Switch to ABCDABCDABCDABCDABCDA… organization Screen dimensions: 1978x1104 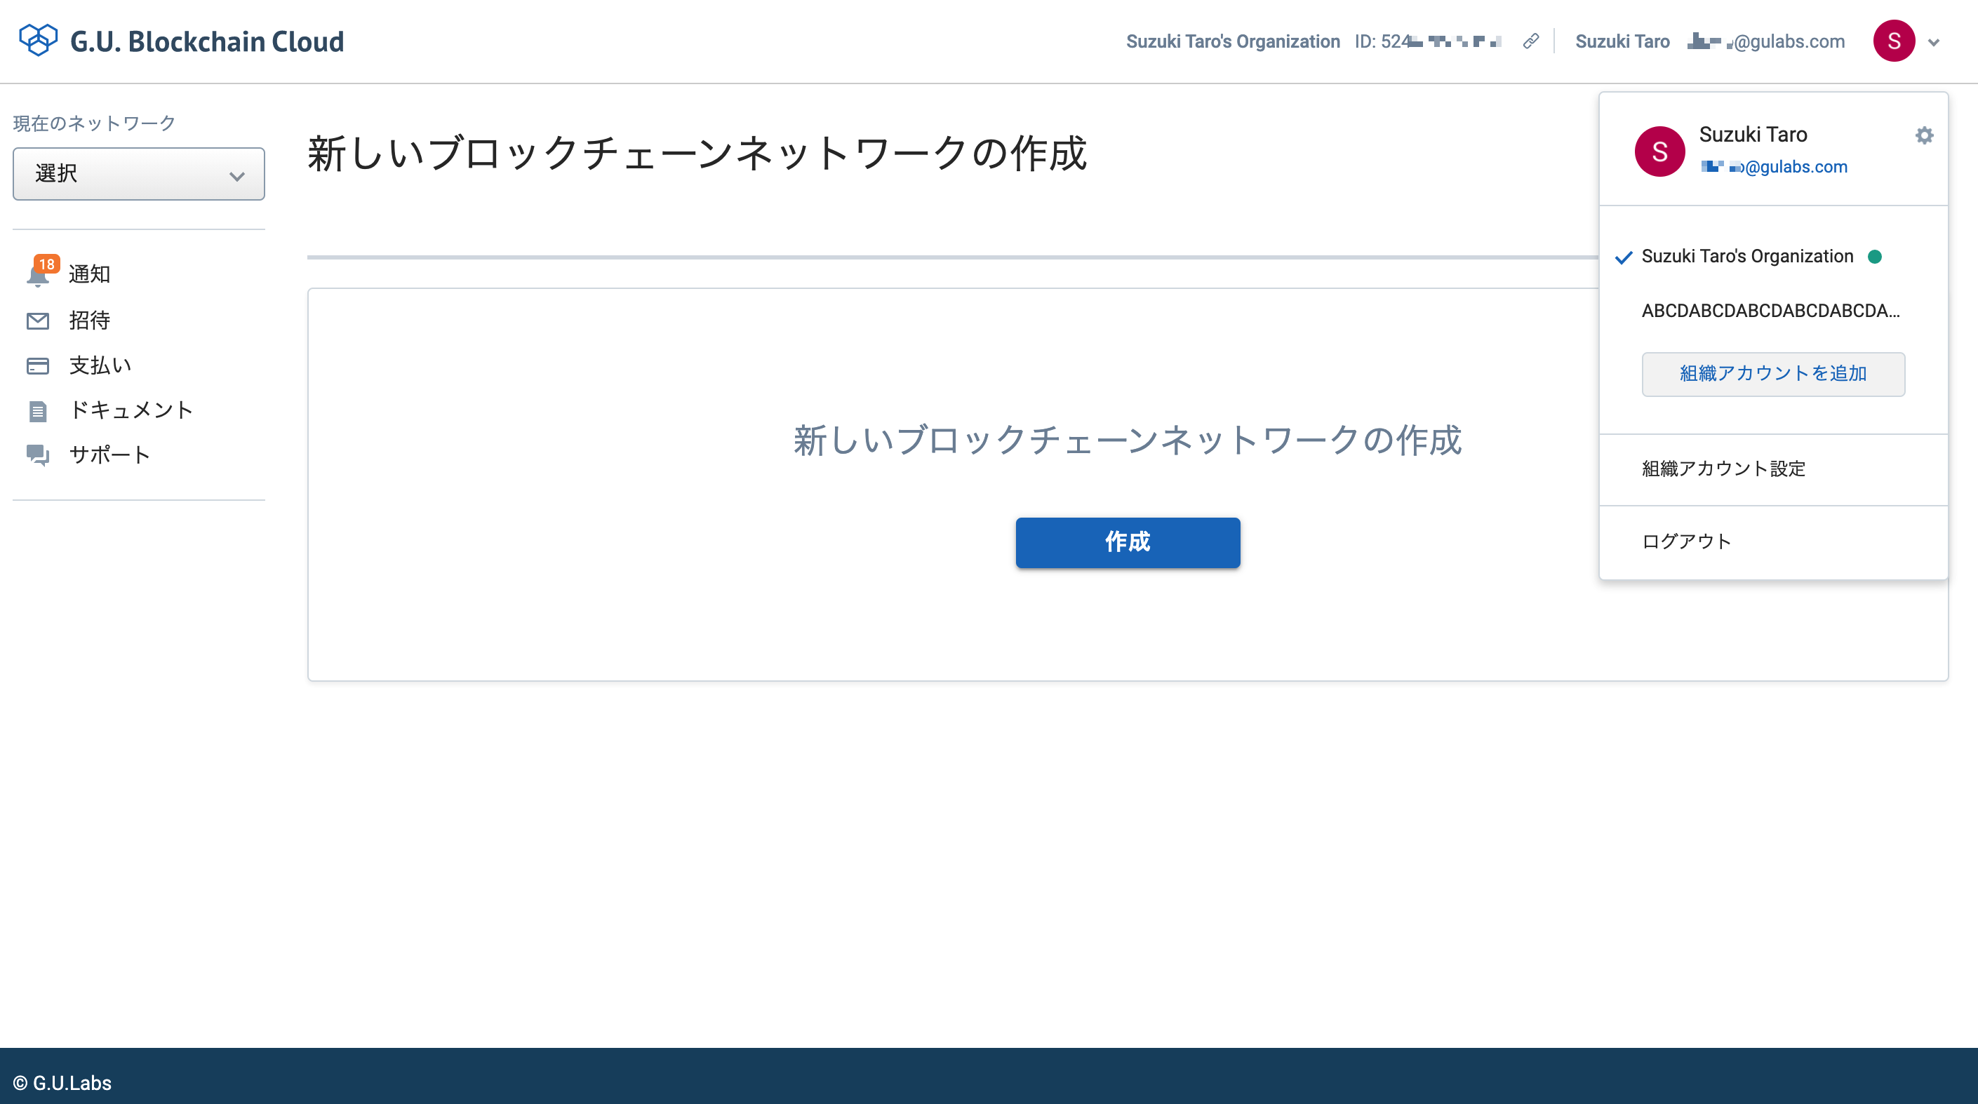1771,311
